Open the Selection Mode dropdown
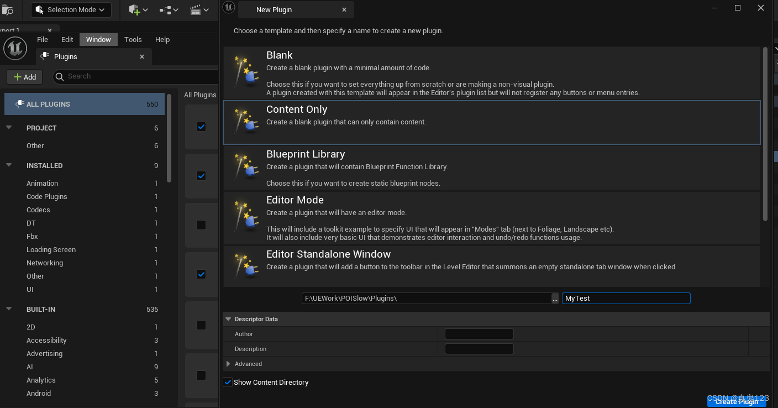 [x=71, y=9]
